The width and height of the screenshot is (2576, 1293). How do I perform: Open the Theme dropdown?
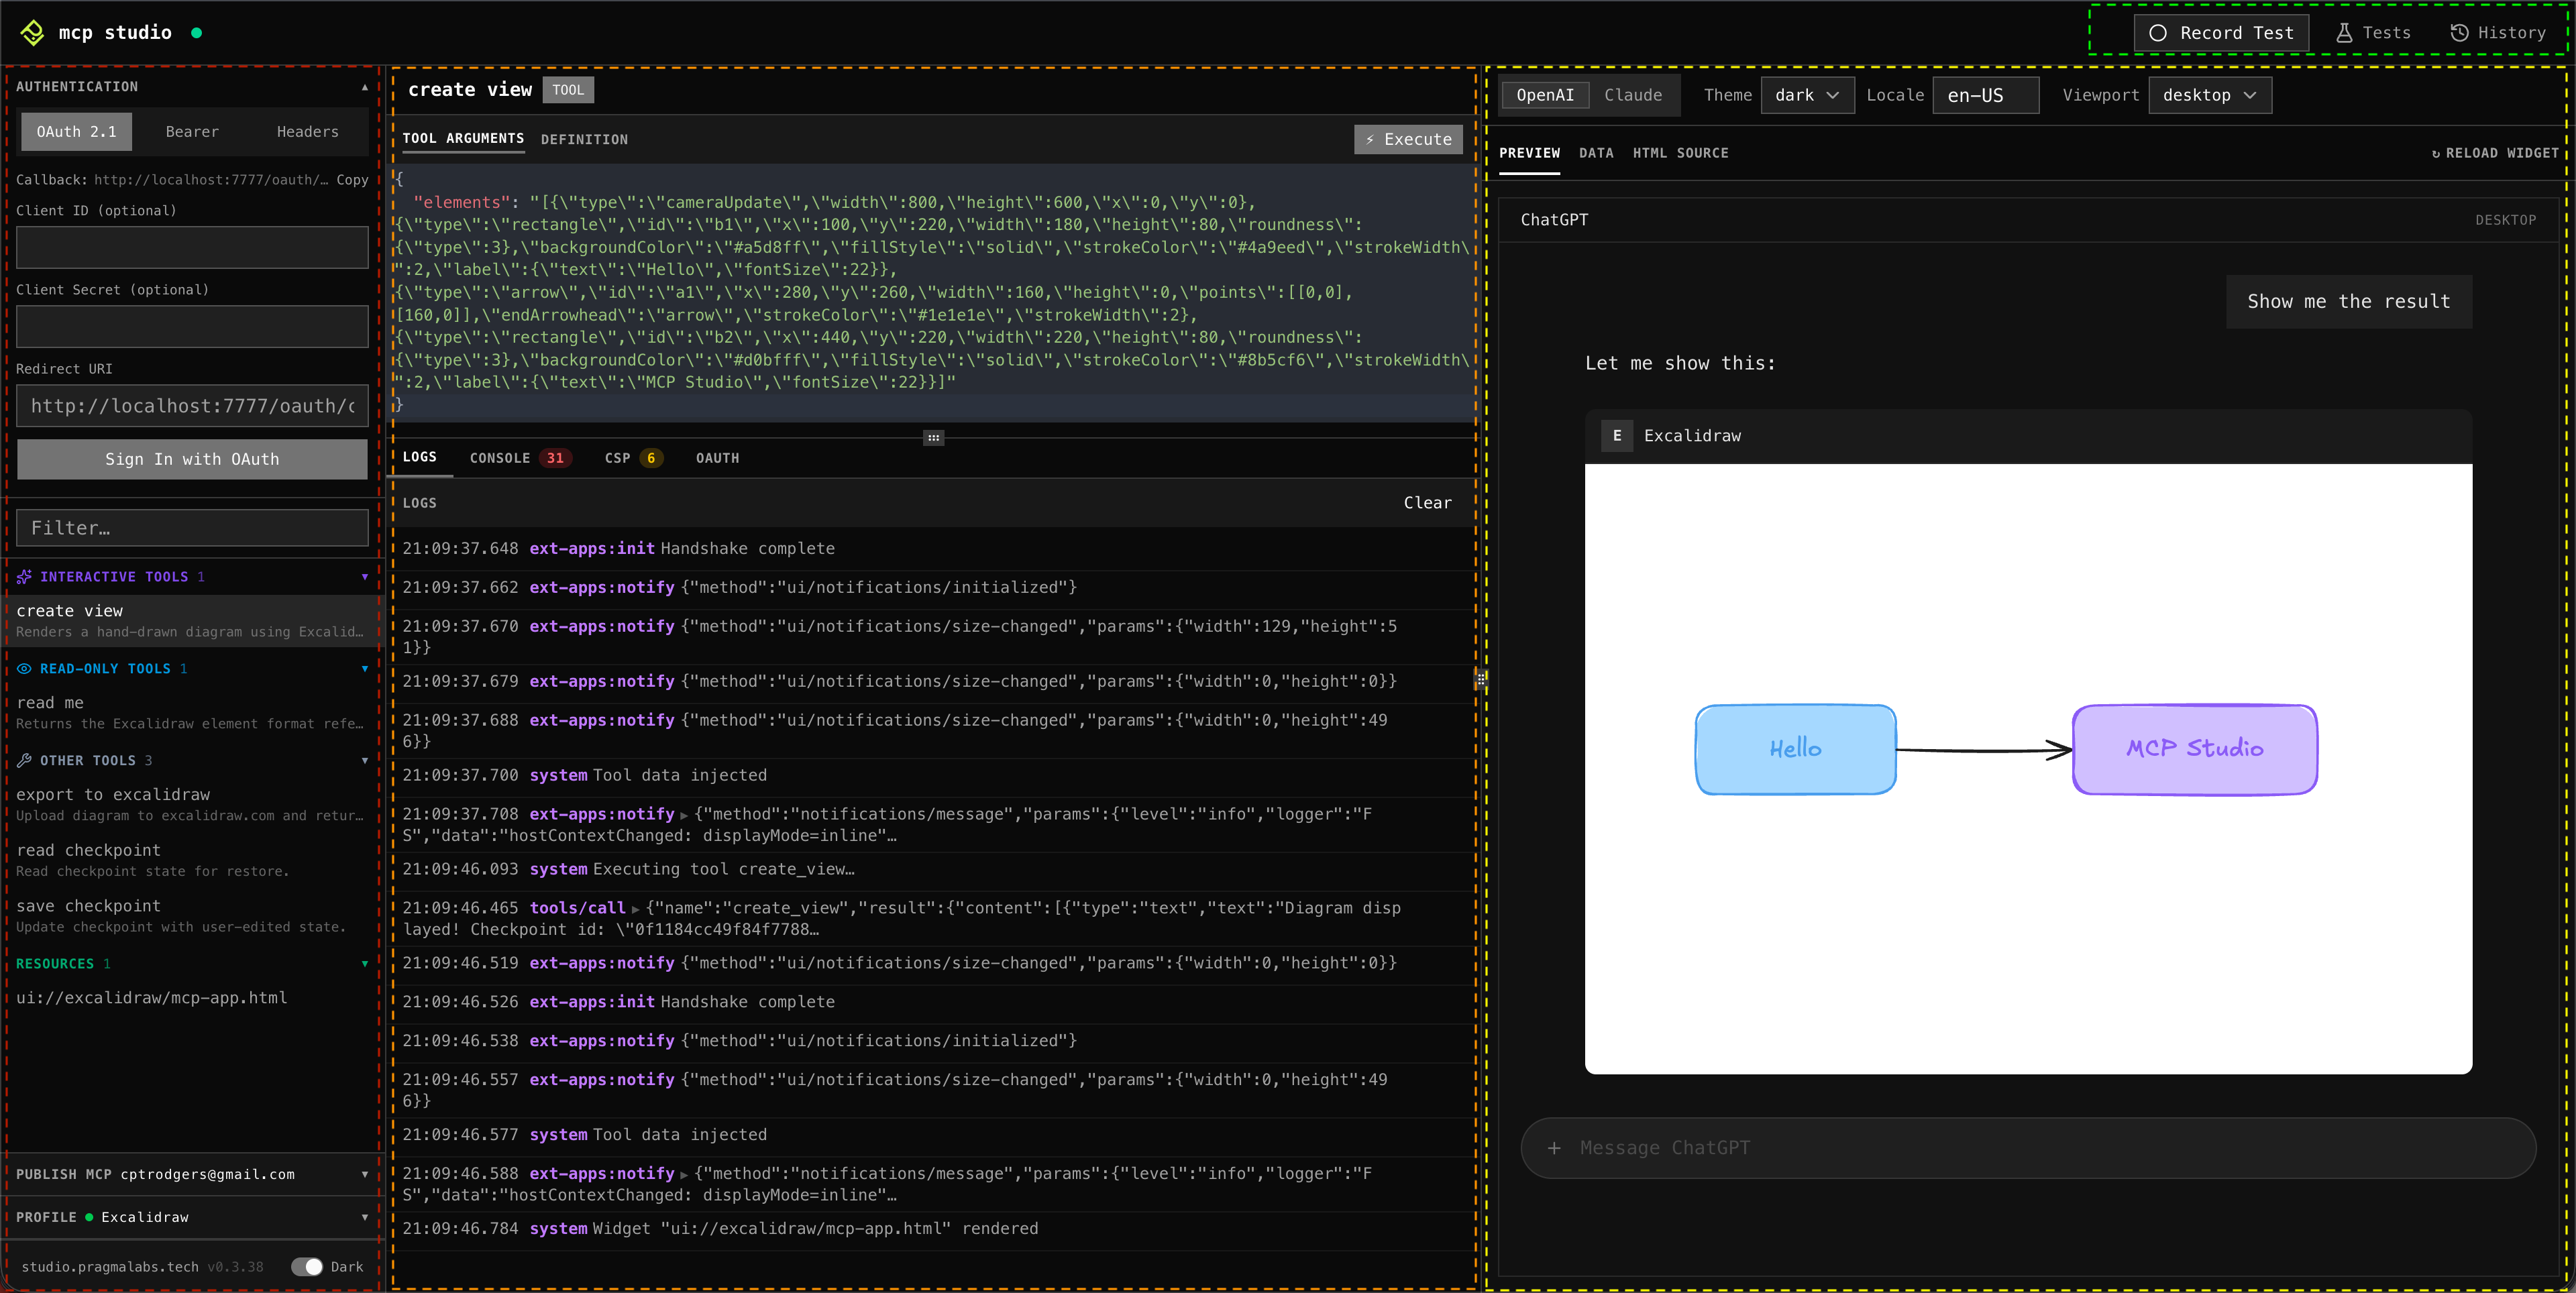pos(1807,95)
